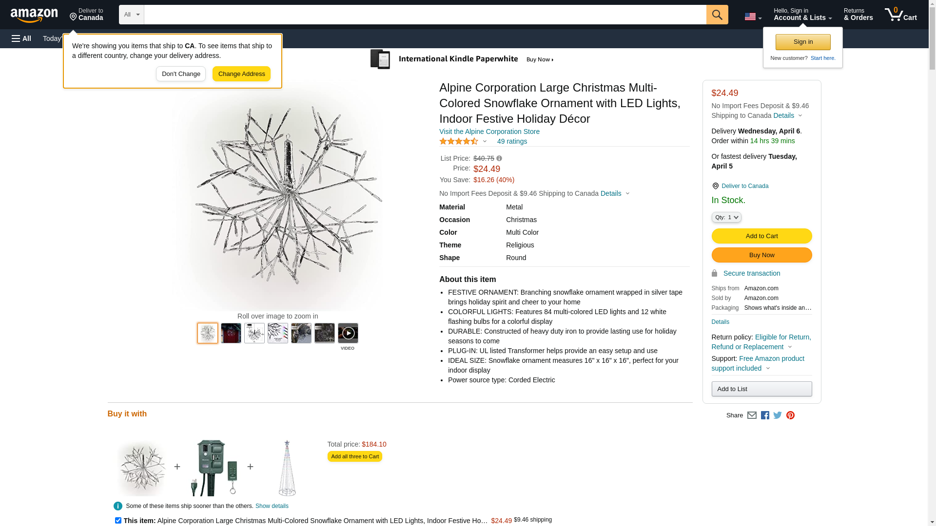Share the product on Facebook
Screen dimensions: 936x526
(x=765, y=415)
